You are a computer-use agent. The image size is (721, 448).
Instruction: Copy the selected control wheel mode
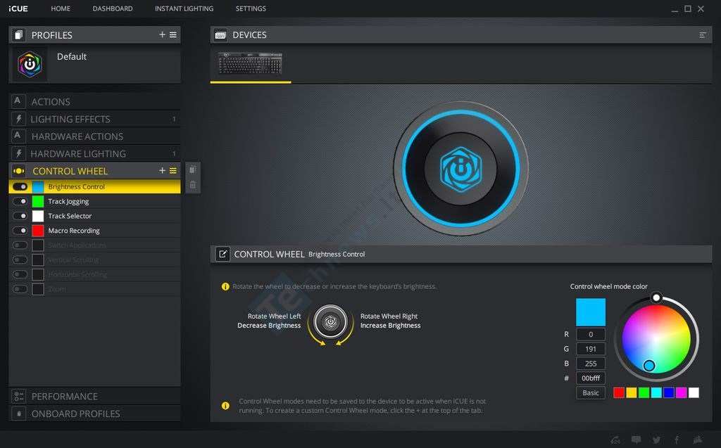pyautogui.click(x=193, y=169)
